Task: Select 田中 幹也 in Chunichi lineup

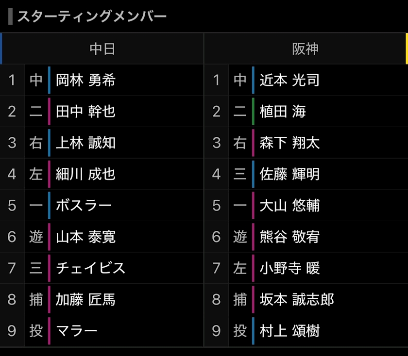Action: tap(86, 112)
